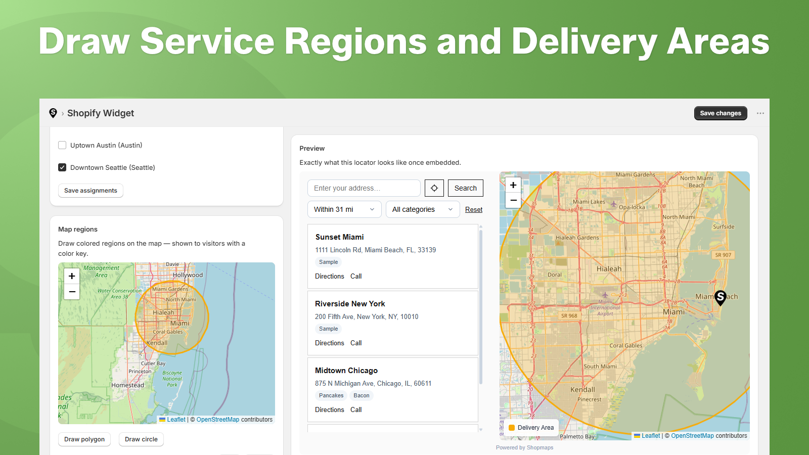Click the 875 N Michigan Ave address text

(x=373, y=384)
